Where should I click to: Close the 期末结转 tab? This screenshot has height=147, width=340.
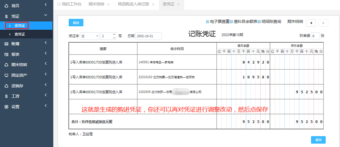[108, 4]
